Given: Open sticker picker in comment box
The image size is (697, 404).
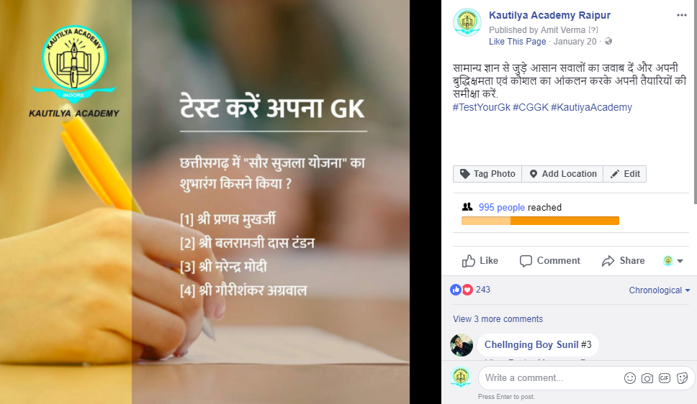Looking at the screenshot, I should [682, 378].
